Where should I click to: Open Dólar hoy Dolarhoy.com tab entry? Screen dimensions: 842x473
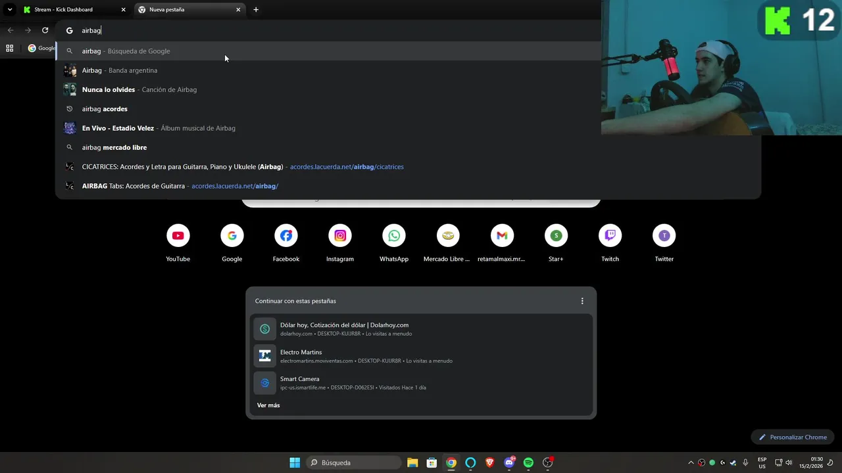[421, 328]
